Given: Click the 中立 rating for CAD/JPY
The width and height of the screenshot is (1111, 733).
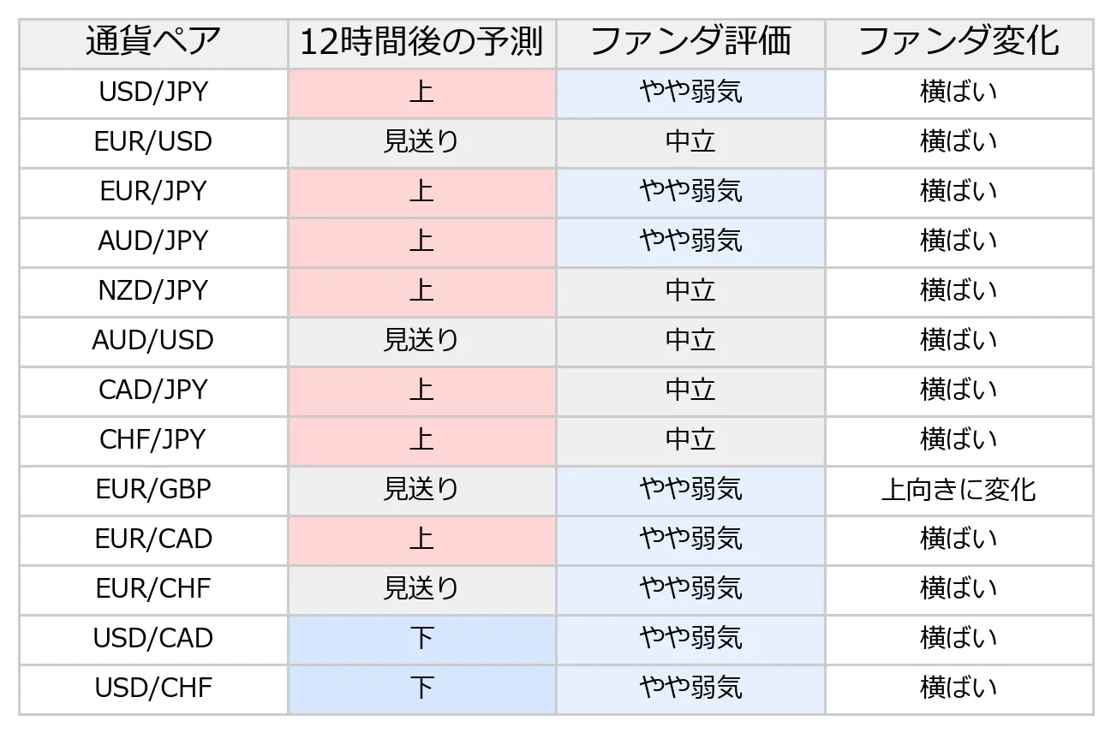Looking at the screenshot, I should (x=690, y=391).
